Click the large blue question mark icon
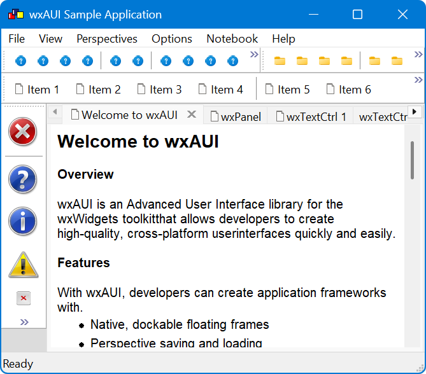The height and width of the screenshot is (374, 426). 22,179
